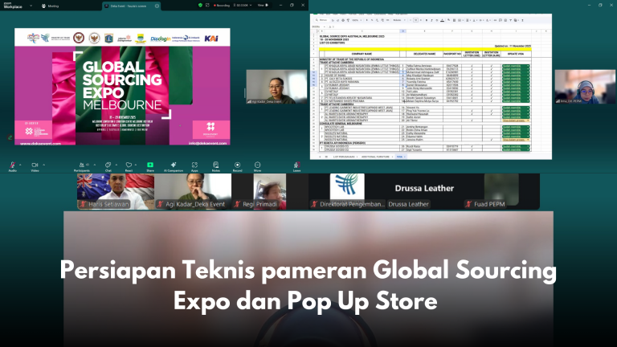The image size is (617, 347).
Task: Click the Print icon in spreadsheet toolbar
Action: click(343, 20)
